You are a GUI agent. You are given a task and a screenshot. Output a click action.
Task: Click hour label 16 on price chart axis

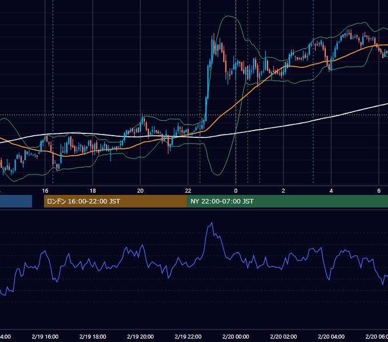pyautogui.click(x=45, y=191)
